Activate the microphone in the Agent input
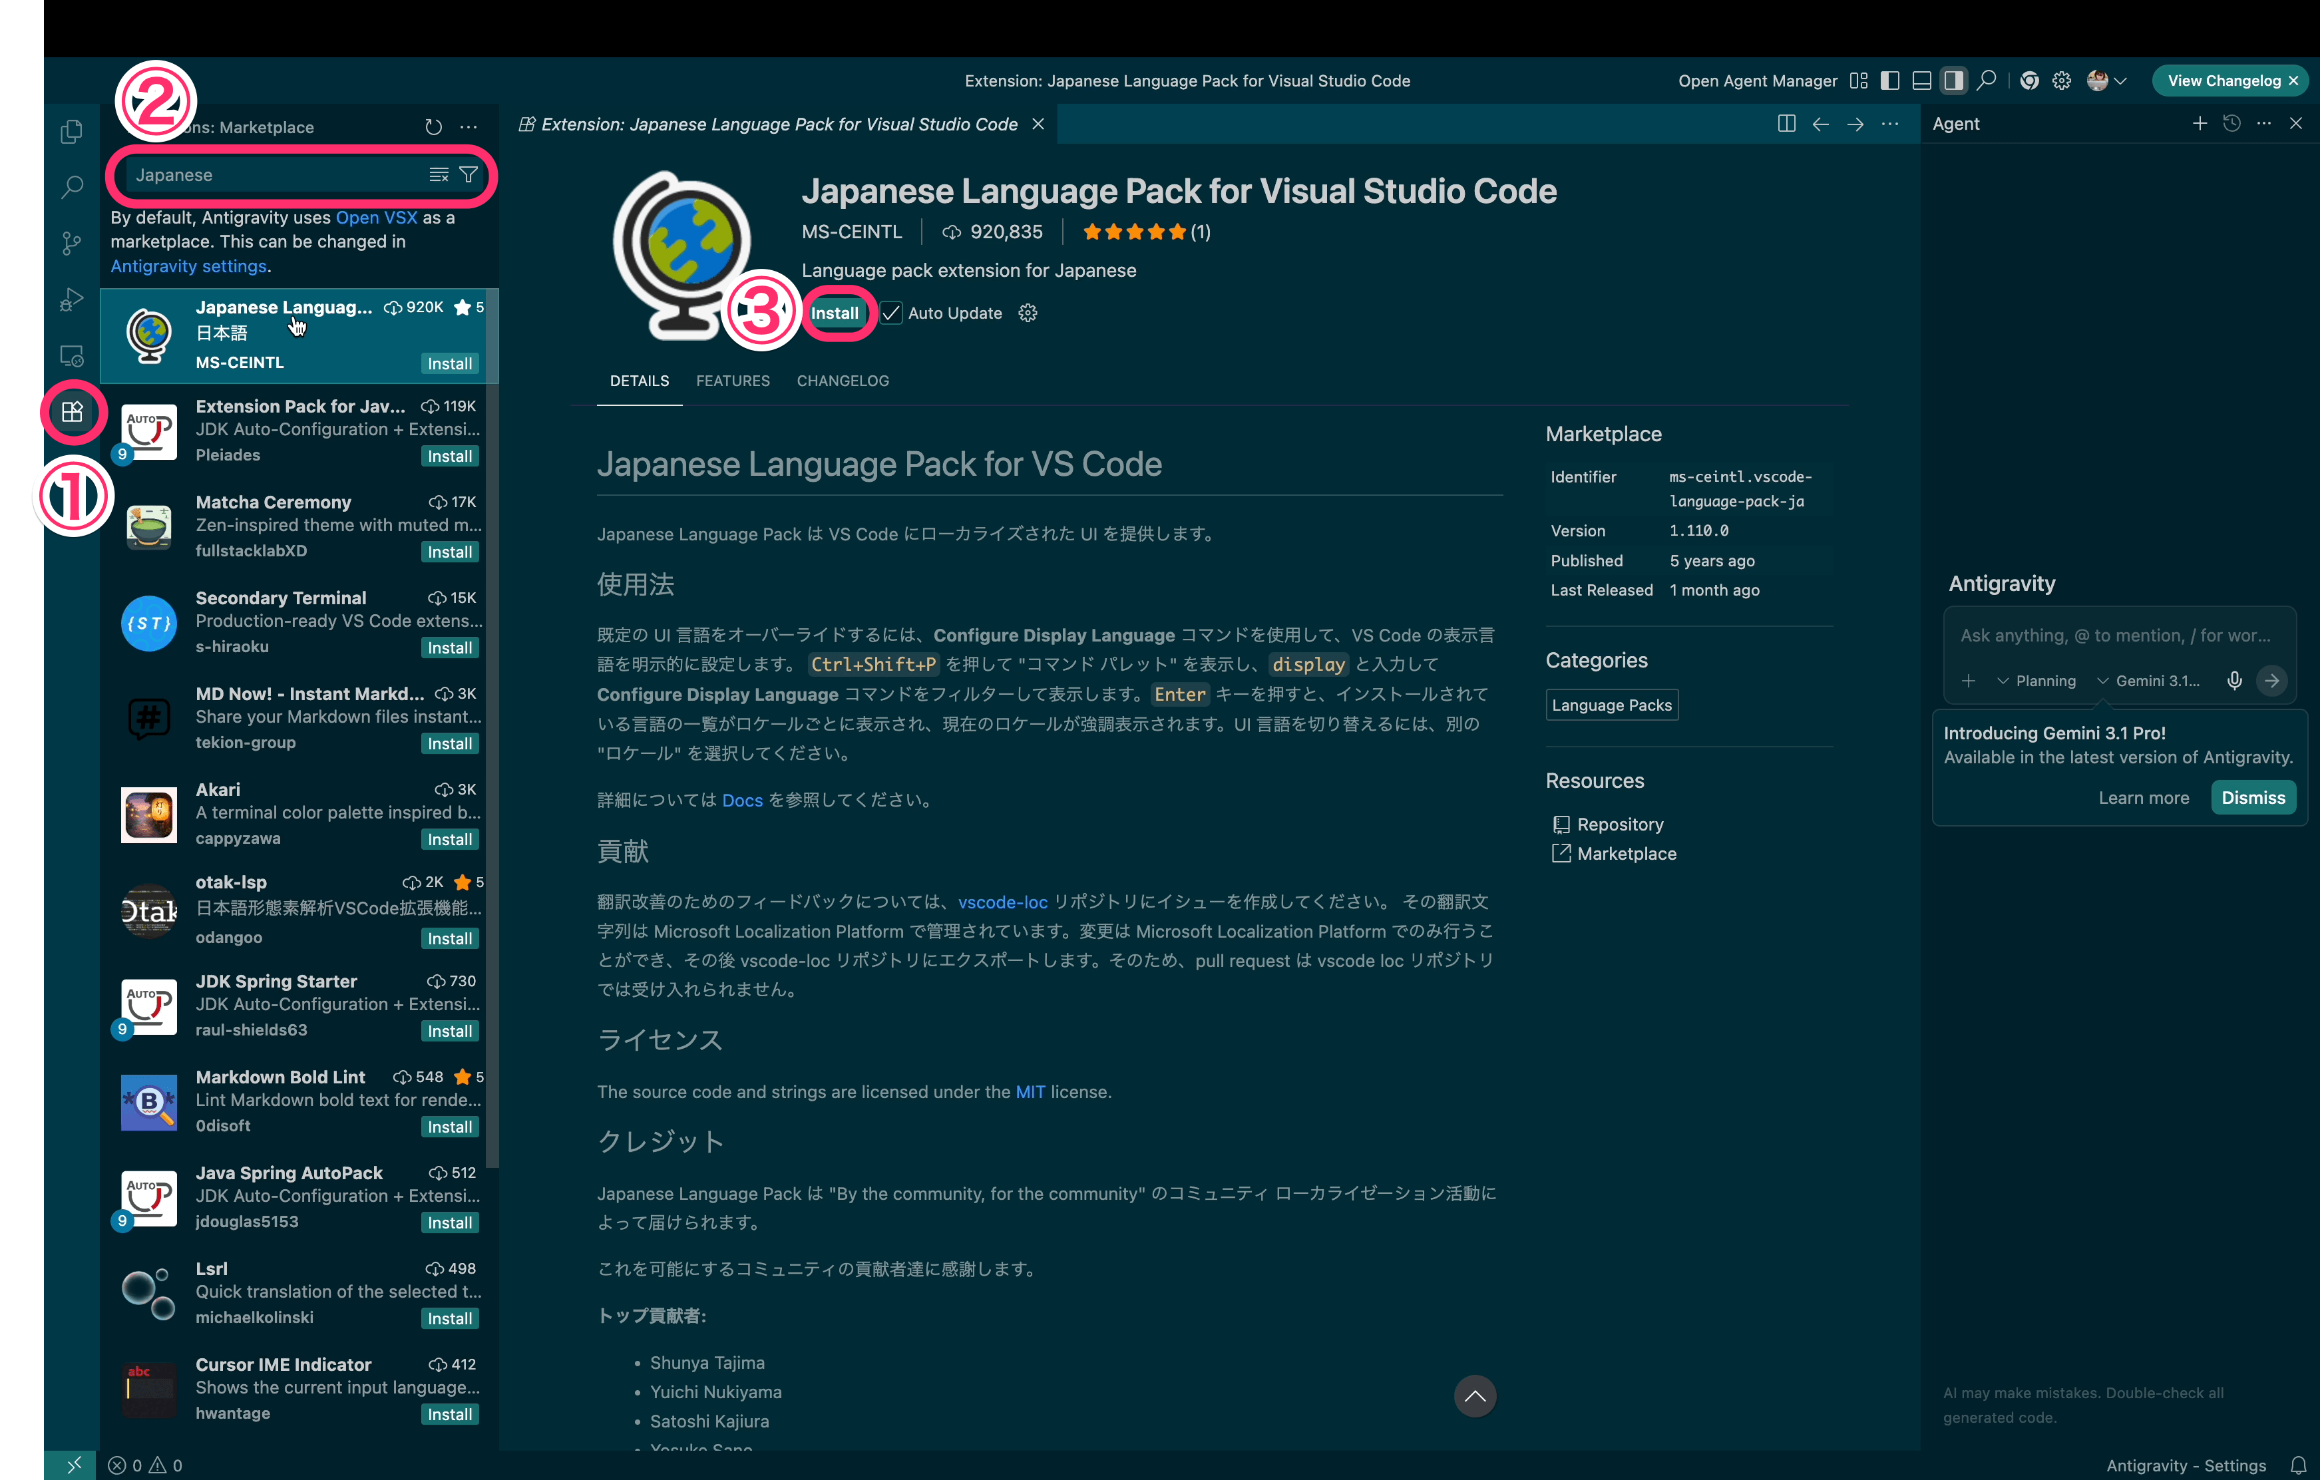 (x=2234, y=681)
